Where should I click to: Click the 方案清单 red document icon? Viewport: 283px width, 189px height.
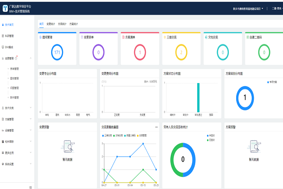[x=123, y=37]
